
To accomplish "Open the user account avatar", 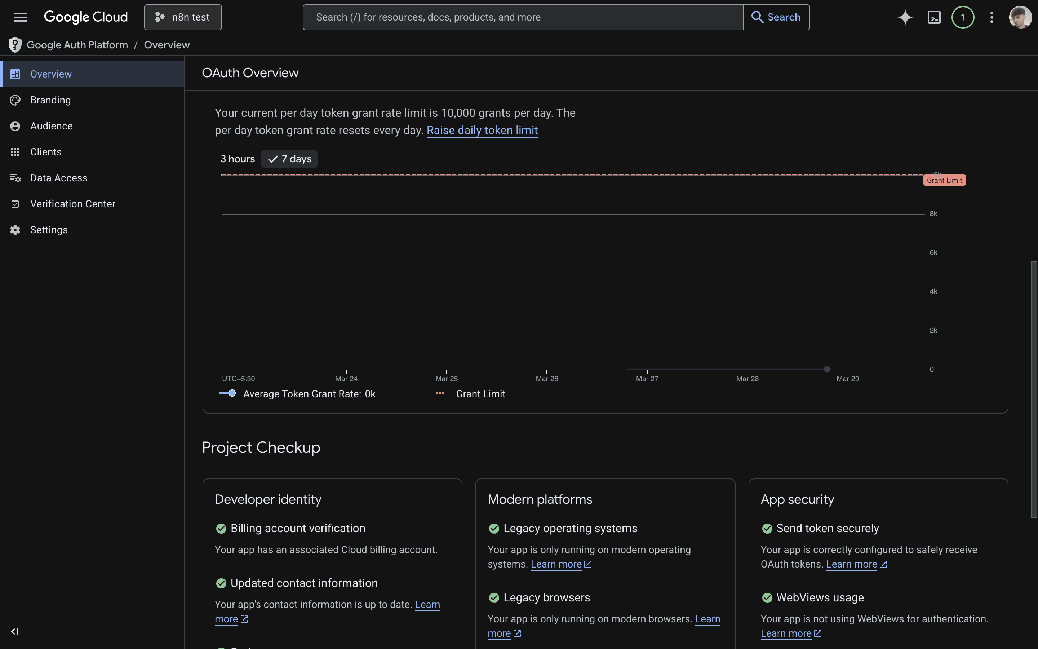I will coord(1020,17).
